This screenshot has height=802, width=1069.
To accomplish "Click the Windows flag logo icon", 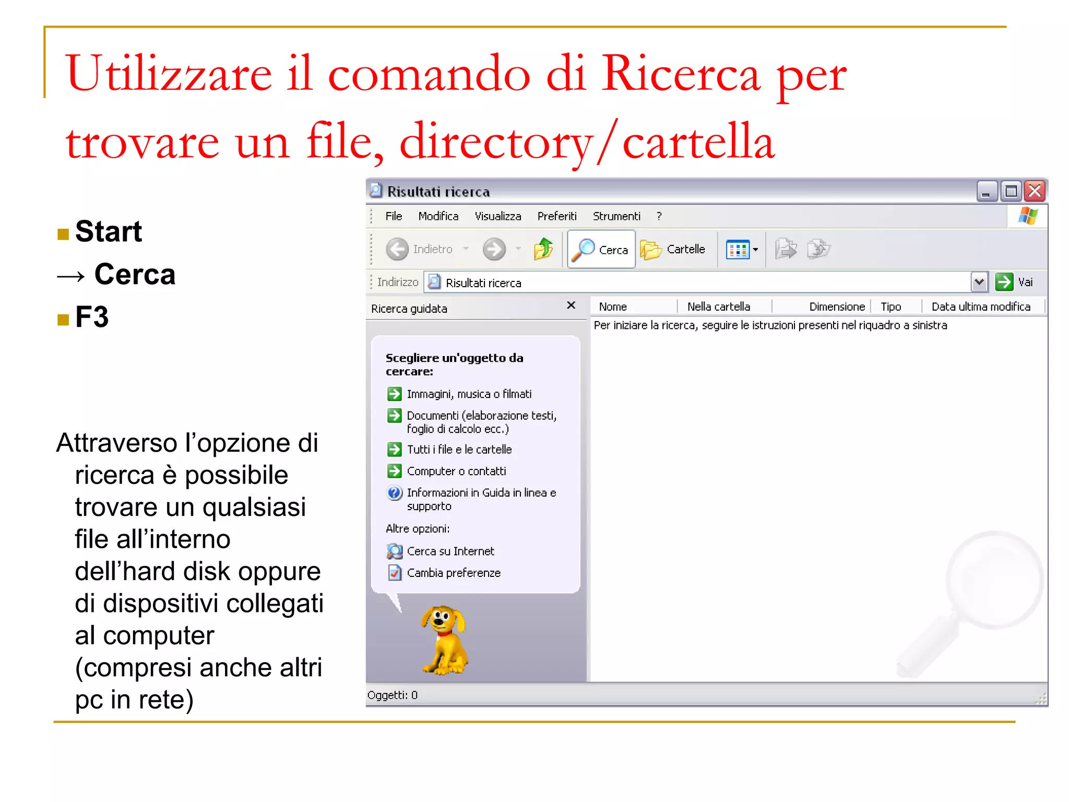I will [1028, 216].
